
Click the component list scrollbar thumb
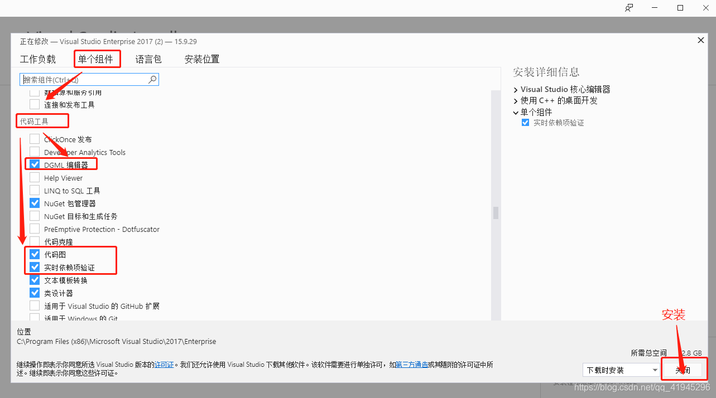click(x=496, y=213)
